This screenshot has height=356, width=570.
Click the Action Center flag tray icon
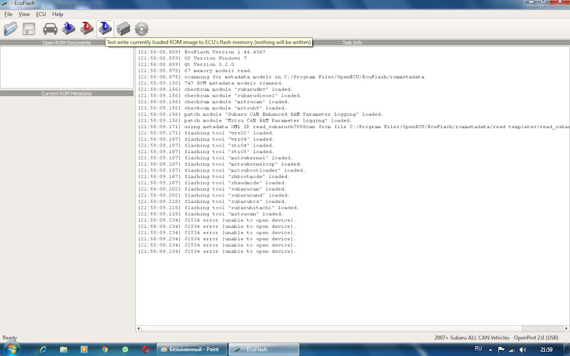(x=501, y=349)
